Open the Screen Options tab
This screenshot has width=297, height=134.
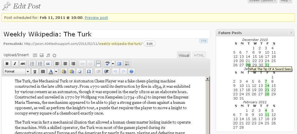[x=262, y=1]
